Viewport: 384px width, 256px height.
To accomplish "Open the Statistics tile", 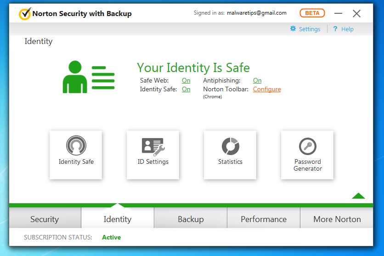I will click(230, 155).
